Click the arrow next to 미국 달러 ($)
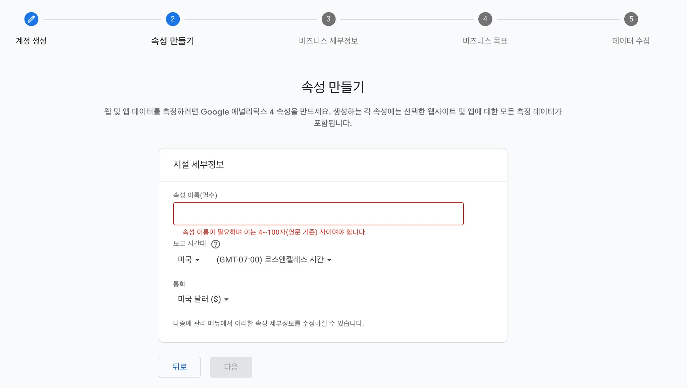687x388 pixels. click(x=226, y=300)
